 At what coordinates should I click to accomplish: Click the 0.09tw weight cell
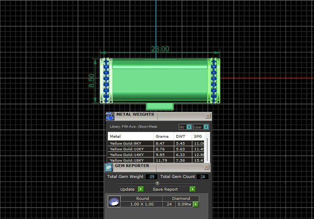coord(184,204)
